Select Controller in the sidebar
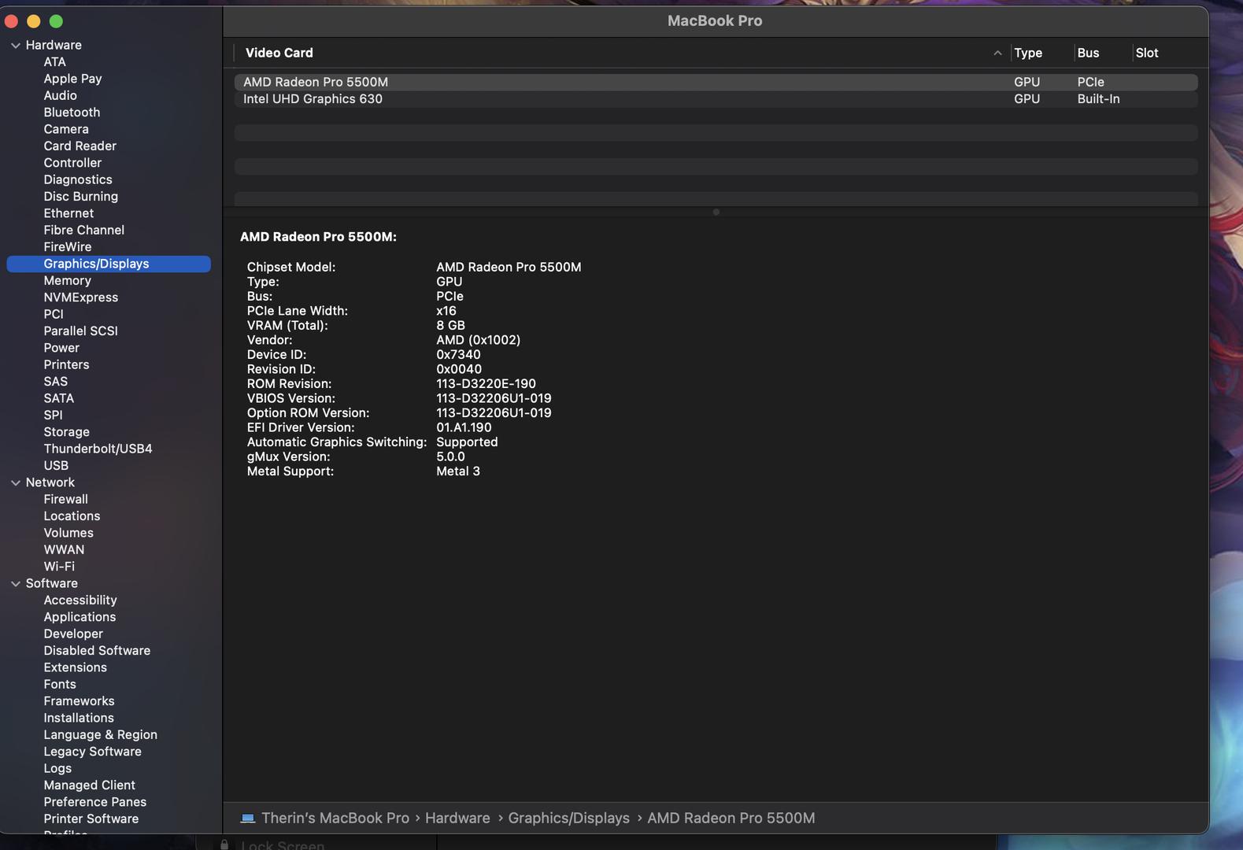Image resolution: width=1243 pixels, height=850 pixels. (x=72, y=163)
